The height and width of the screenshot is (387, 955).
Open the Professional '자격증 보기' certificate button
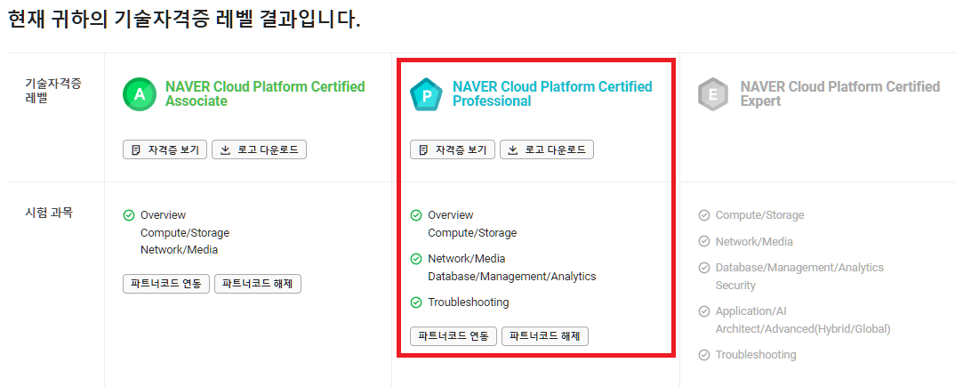(453, 150)
